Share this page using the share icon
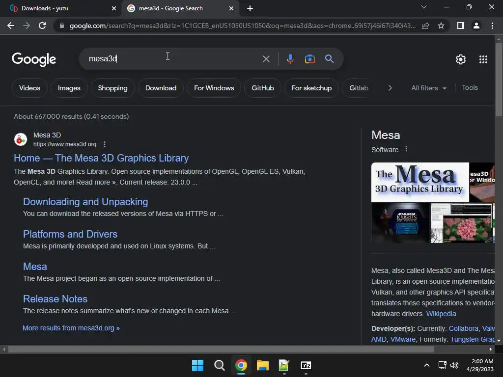Image resolution: width=503 pixels, height=377 pixels. (425, 26)
